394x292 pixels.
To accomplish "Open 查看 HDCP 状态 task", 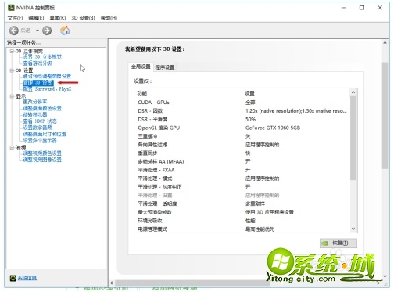I will coord(40,121).
